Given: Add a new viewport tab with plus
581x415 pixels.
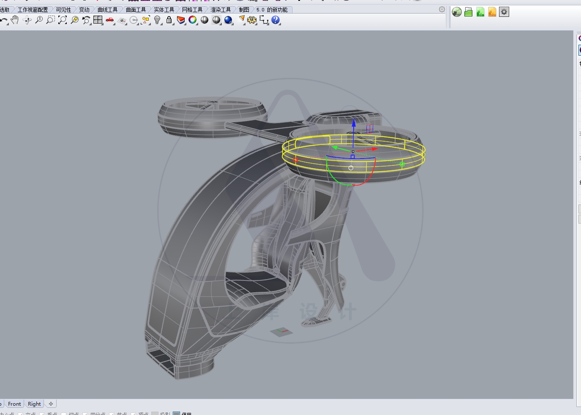Looking at the screenshot, I should coord(51,404).
